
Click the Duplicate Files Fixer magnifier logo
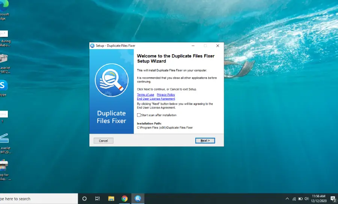tap(112, 80)
